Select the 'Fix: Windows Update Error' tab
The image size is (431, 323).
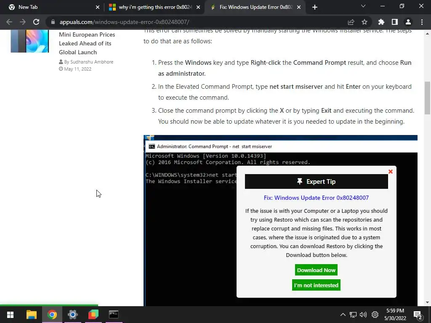255,7
